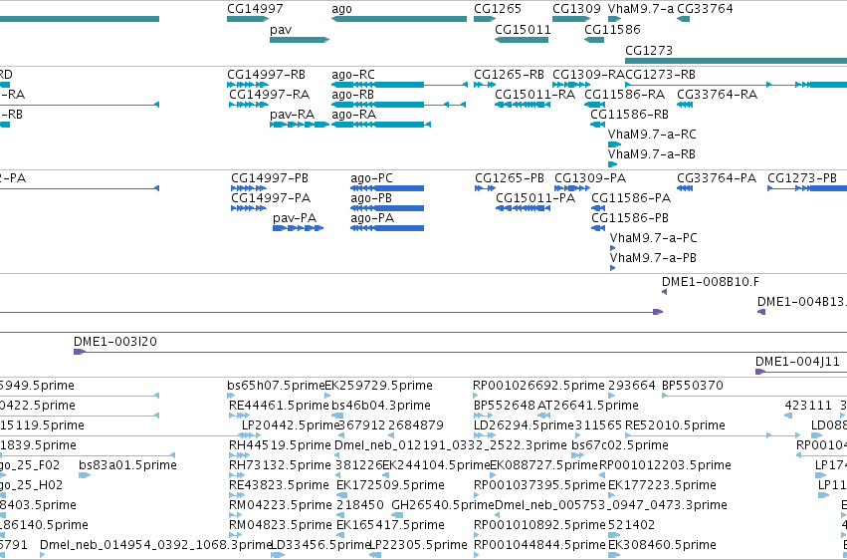Select the CG14997 gene bar

pyautogui.click(x=248, y=19)
